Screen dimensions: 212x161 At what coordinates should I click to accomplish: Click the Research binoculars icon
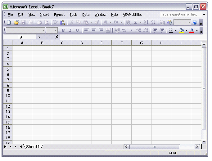(62, 22)
